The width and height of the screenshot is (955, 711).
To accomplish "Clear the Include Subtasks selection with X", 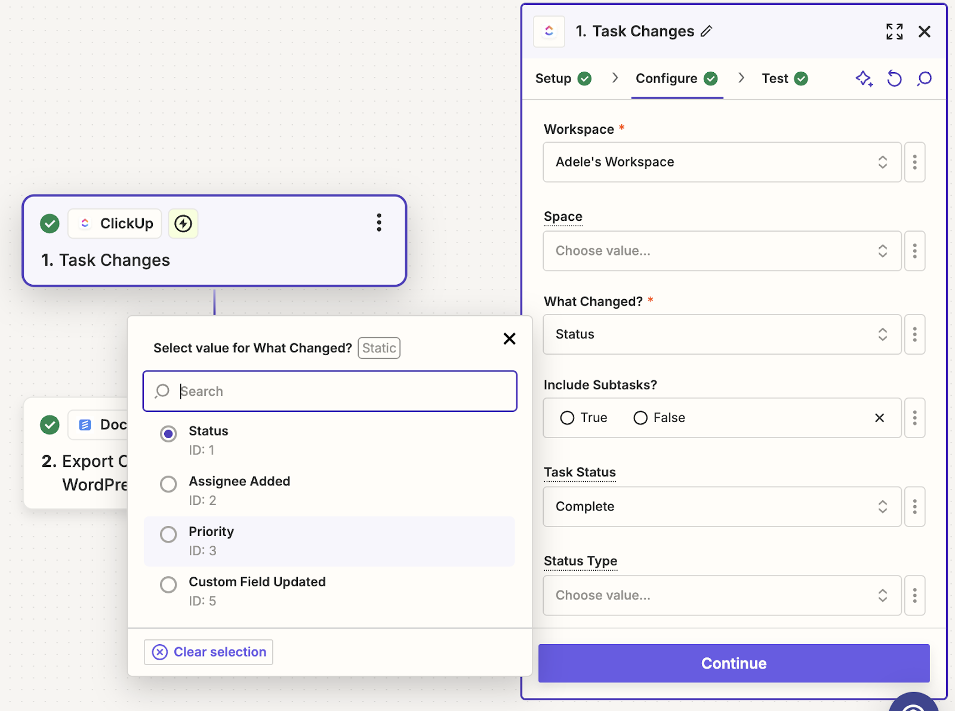I will (x=879, y=418).
